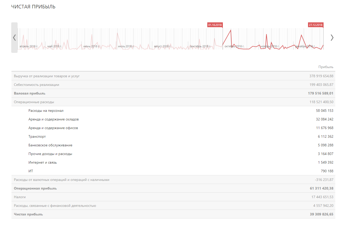Viewport: 346px width, 234px height.
Task: Collapse the Операционные расходы row
Action: (x=34, y=102)
